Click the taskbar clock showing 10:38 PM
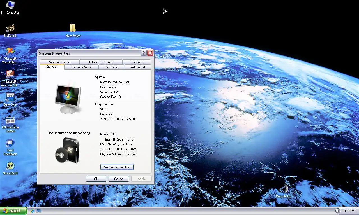Screen dimensions: 359x215 point(349,211)
